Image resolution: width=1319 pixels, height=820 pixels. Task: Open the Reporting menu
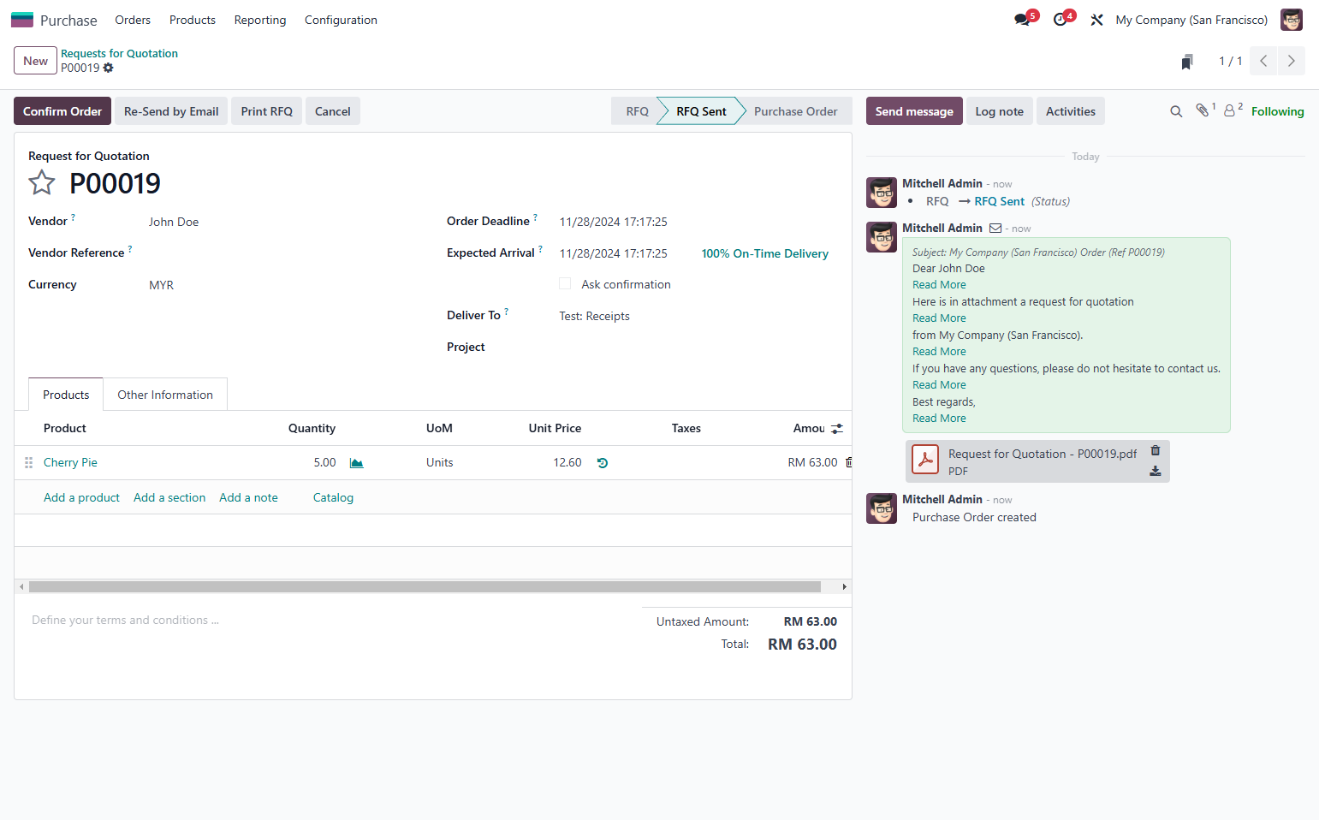260,20
